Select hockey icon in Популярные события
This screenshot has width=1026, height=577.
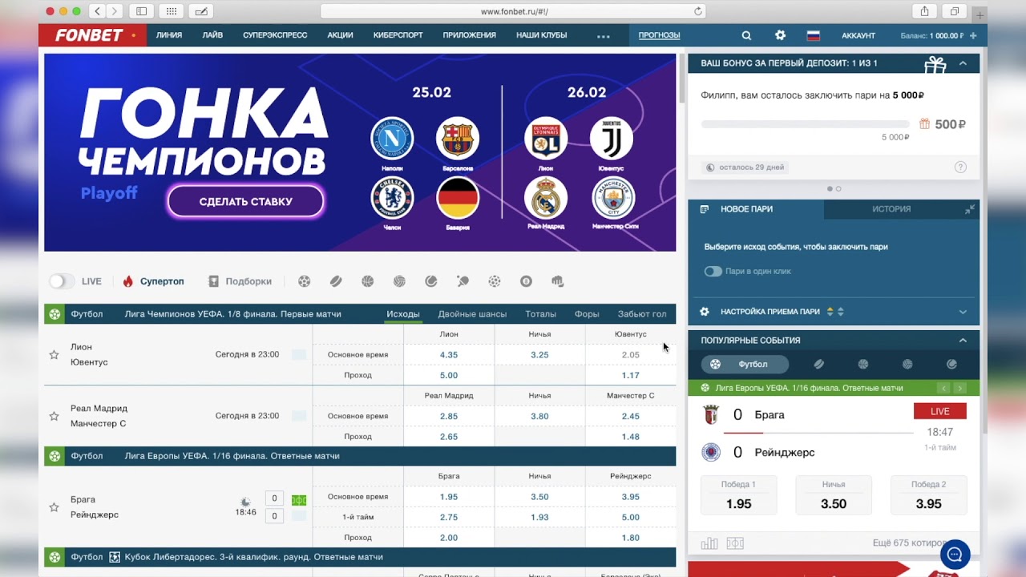pyautogui.click(x=818, y=364)
